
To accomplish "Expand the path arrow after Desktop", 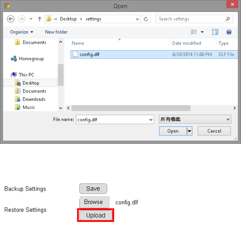I will [81, 19].
